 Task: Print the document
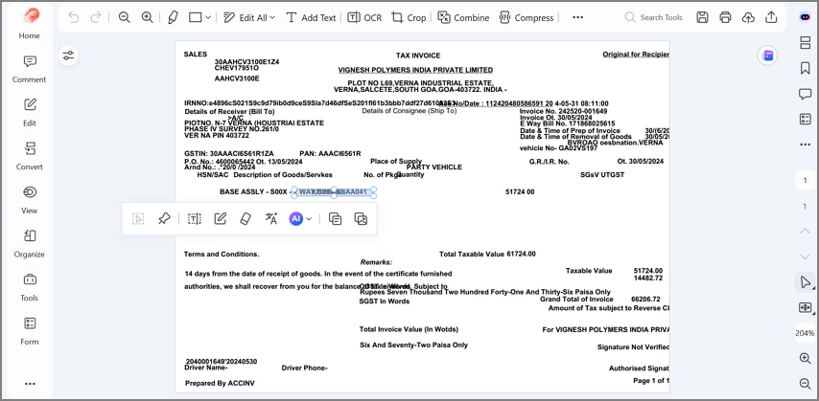[x=726, y=18]
